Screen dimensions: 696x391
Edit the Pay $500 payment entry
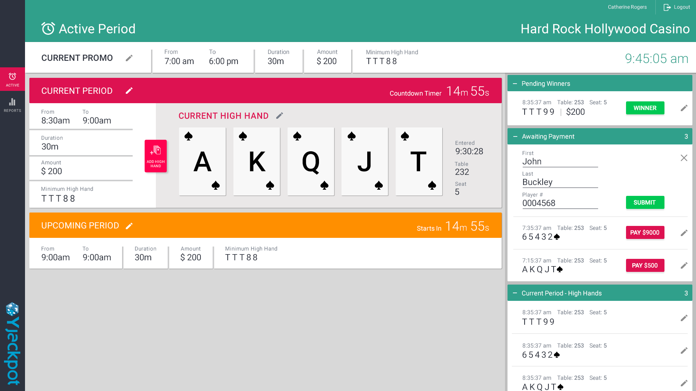(684, 265)
